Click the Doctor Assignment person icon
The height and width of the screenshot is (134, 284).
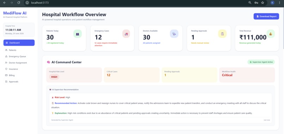click(x=6, y=63)
